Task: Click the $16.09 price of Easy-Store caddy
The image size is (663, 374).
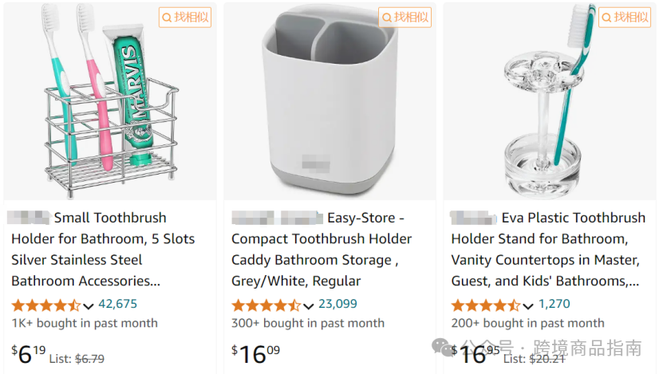Action: click(x=255, y=354)
